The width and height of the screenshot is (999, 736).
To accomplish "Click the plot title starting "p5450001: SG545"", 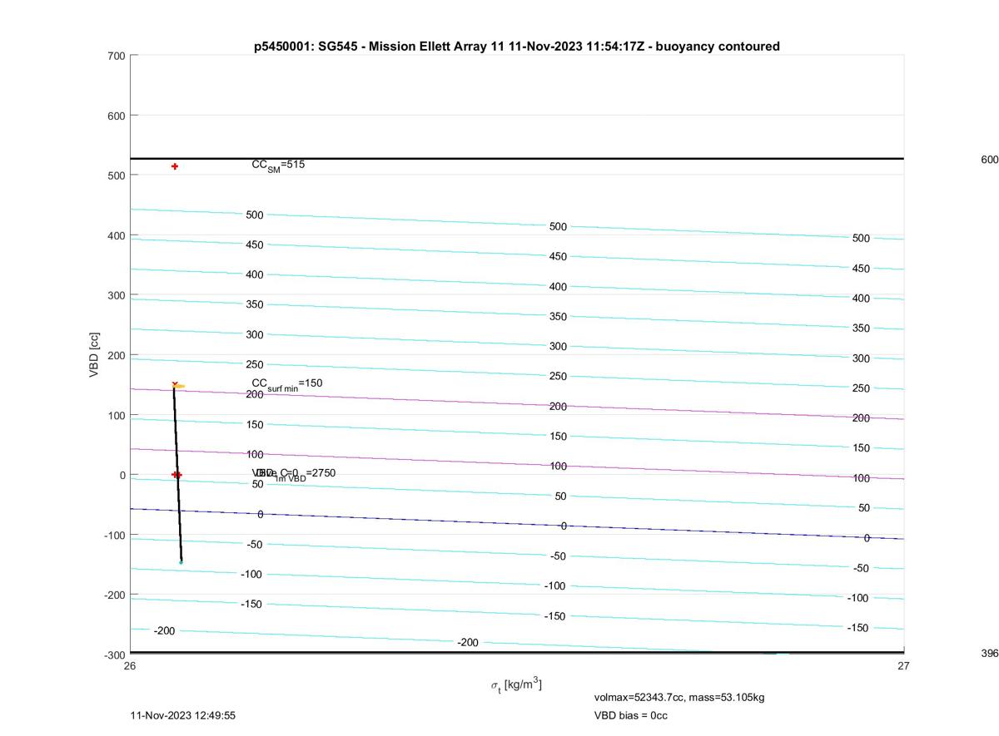I will [516, 47].
